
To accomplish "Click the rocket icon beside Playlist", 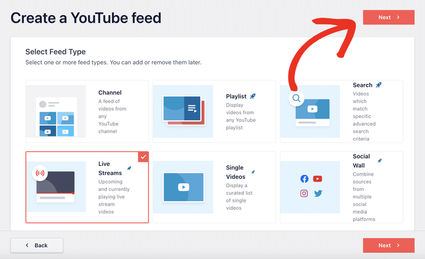I will click(253, 96).
